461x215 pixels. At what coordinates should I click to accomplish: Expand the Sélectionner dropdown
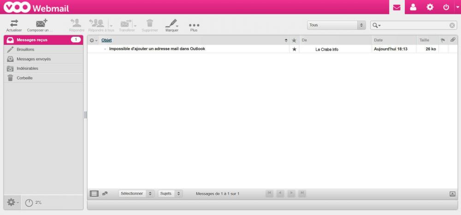[136, 194]
